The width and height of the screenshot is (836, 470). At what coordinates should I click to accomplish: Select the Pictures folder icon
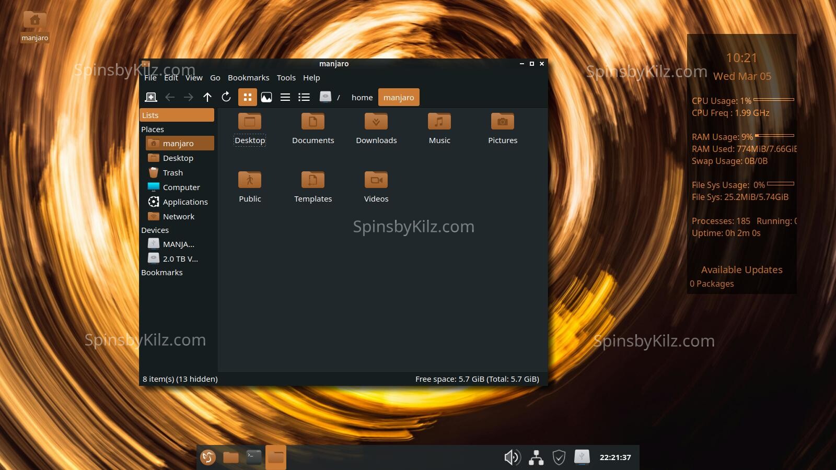[503, 121]
